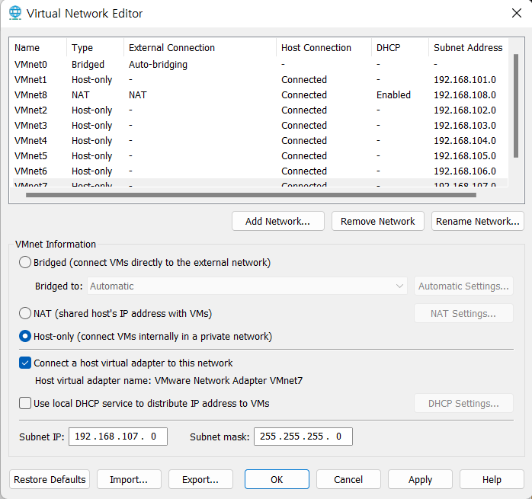Click the Auto-bridging cell
Image resolution: width=532 pixels, height=499 pixels.
click(158, 65)
